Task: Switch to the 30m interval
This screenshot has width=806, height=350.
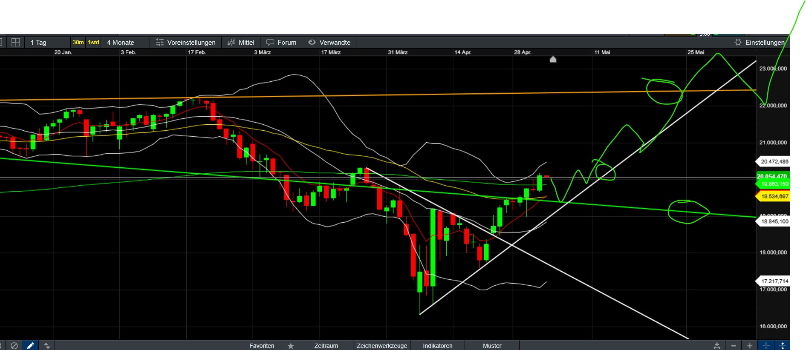Action: coord(78,42)
